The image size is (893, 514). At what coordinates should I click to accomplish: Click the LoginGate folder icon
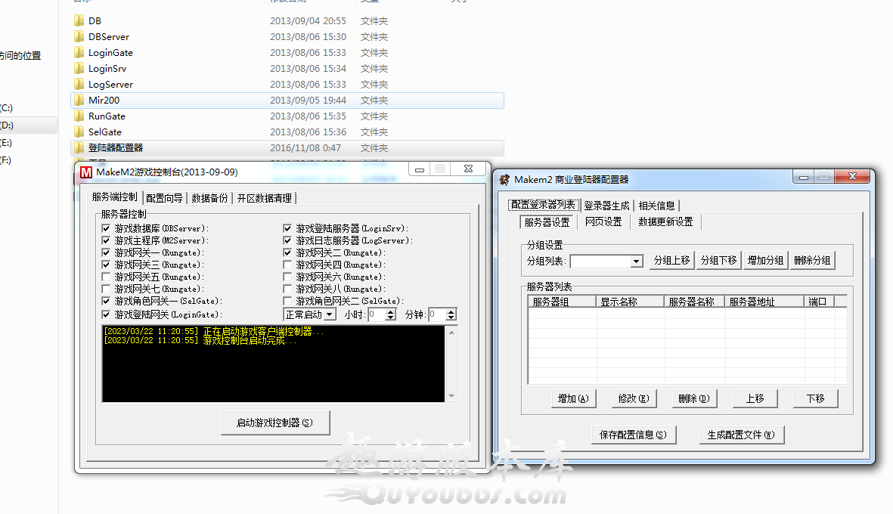[79, 52]
